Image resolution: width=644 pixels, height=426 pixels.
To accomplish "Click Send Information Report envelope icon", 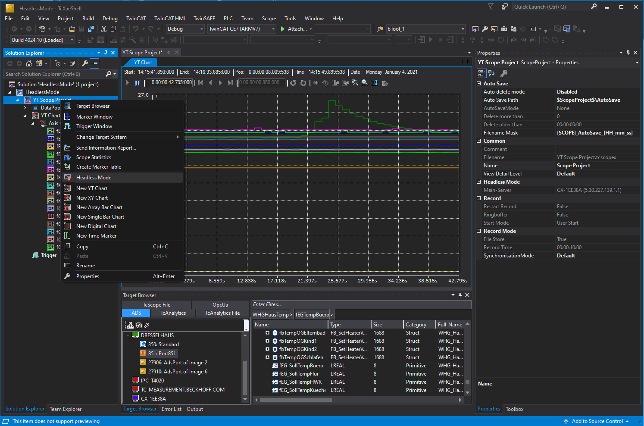I will [67, 148].
